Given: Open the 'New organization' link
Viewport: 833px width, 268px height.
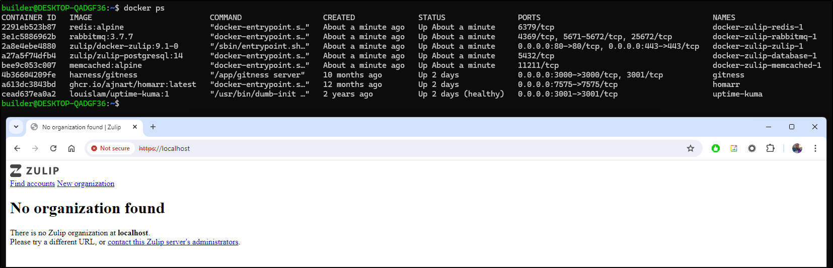Looking at the screenshot, I should 86,184.
